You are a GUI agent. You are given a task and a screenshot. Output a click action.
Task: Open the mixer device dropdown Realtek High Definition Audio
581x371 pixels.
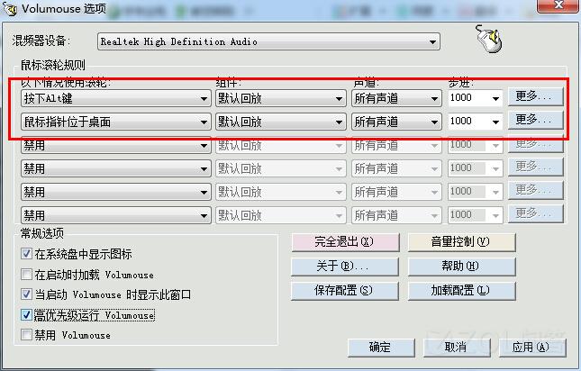click(x=268, y=41)
